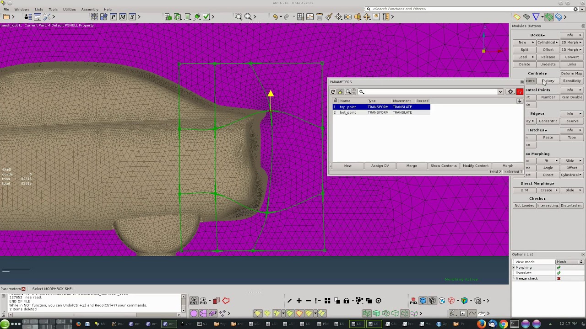The width and height of the screenshot is (586, 329).
Task: Click the gear settings icon in Parameters window
Action: [511, 92]
